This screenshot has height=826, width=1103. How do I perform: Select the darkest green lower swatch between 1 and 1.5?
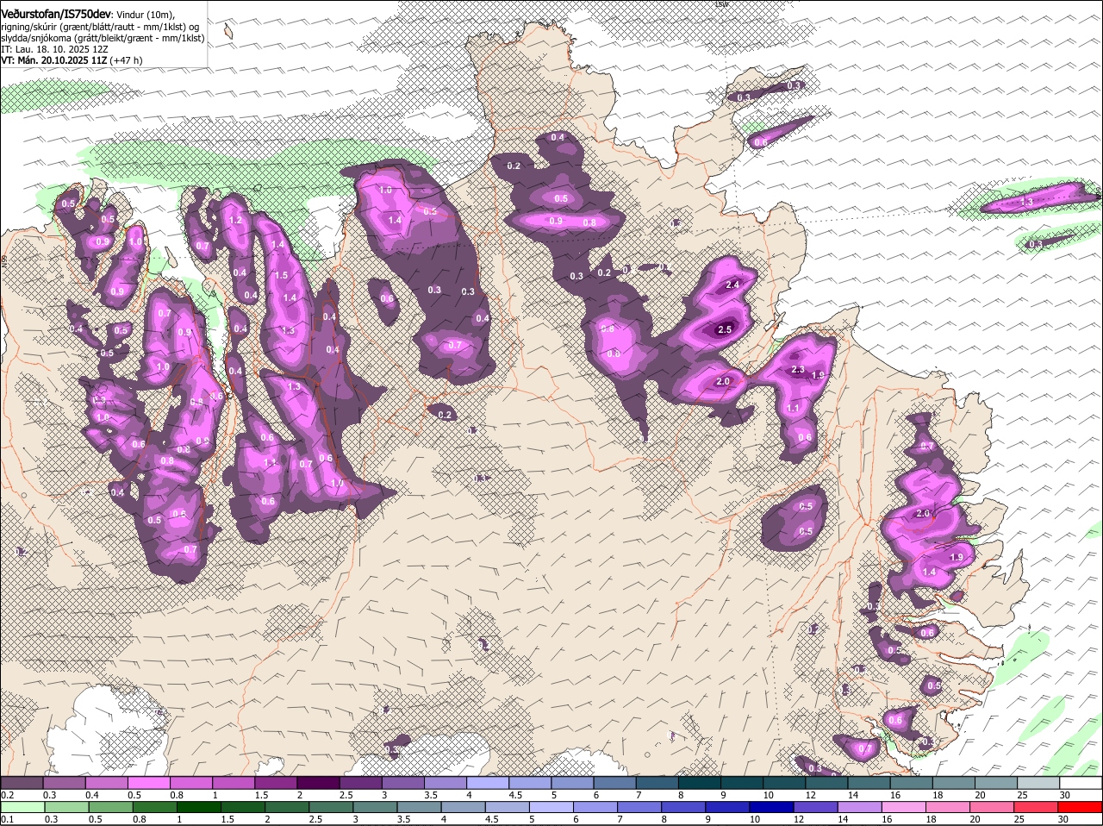[198, 808]
